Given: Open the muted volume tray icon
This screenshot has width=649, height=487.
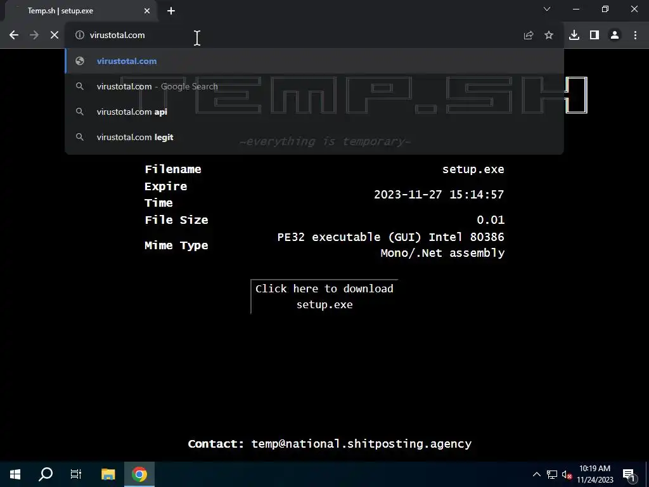Looking at the screenshot, I should tap(567, 474).
